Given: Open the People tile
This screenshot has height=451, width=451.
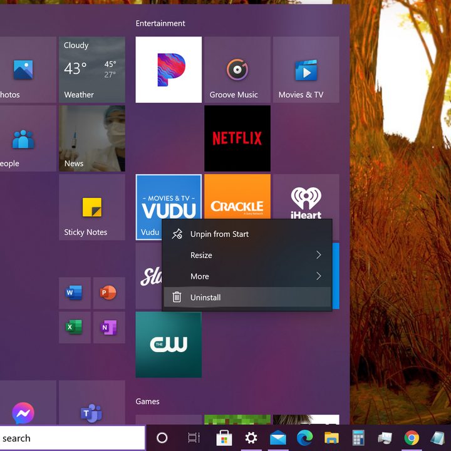Looking at the screenshot, I should point(28,138).
